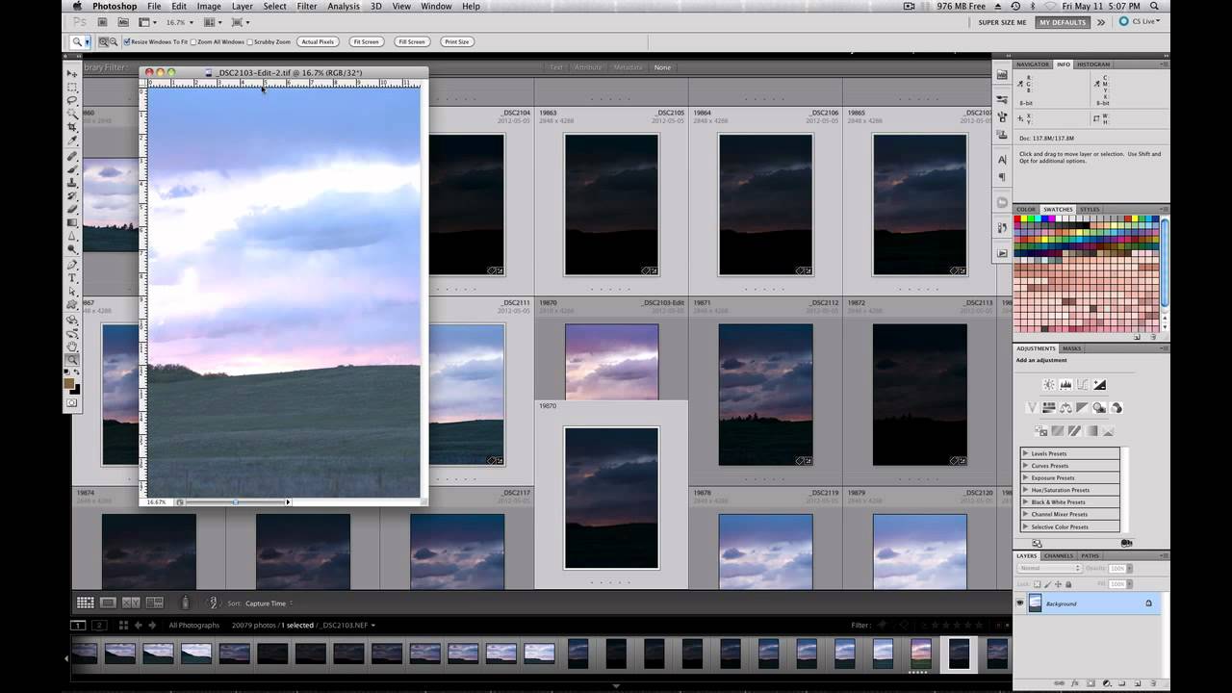Add a Levels adjustment

pos(1065,384)
